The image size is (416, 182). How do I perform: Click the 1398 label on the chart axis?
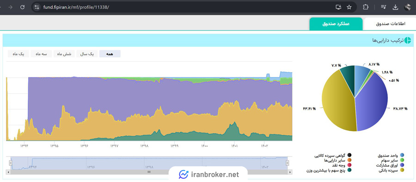click(144, 146)
